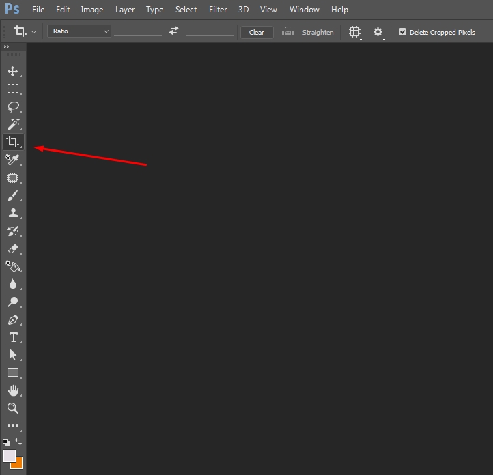493x475 pixels.
Task: Open the Image menu
Action: point(92,10)
